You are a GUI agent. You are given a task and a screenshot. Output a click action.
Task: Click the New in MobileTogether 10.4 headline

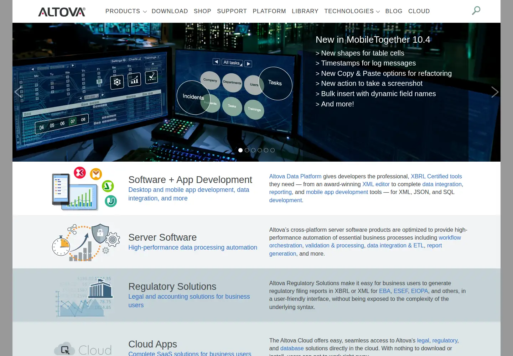pyautogui.click(x=373, y=40)
